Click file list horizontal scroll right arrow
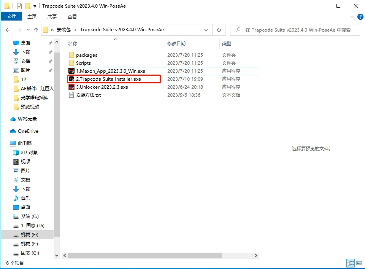Viewport: 365px width, 269px height. 256,255
